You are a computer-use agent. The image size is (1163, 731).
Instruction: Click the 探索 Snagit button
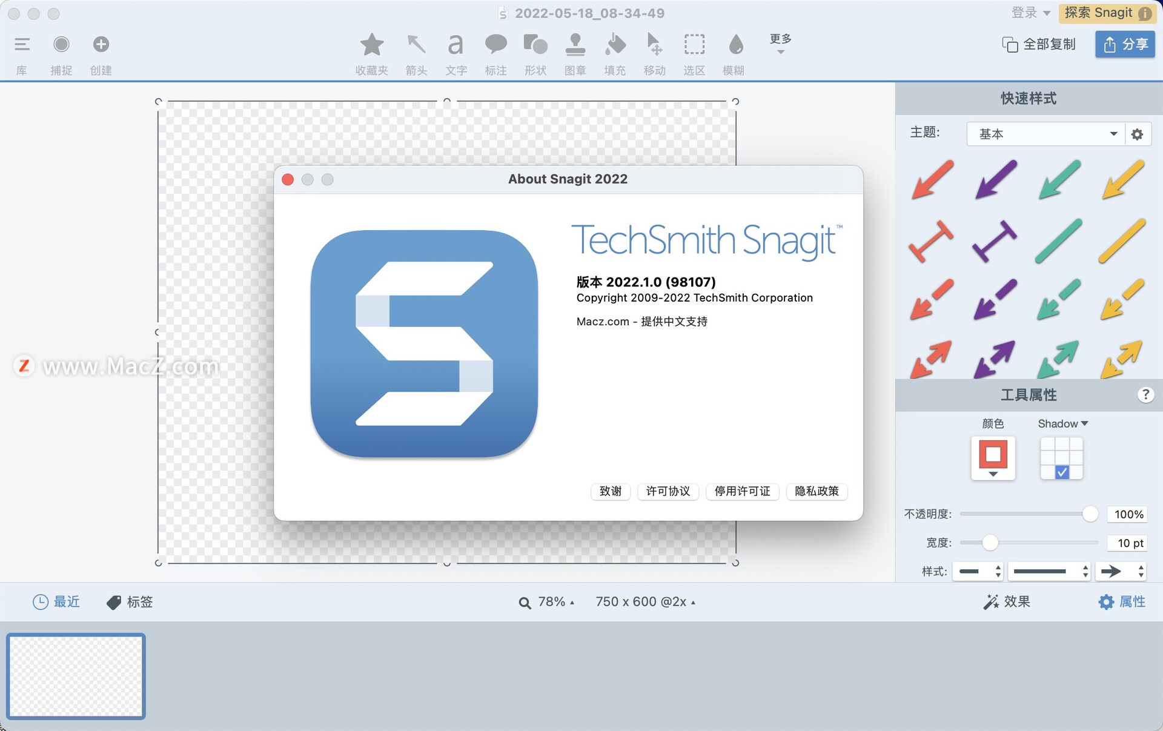coord(1107,13)
